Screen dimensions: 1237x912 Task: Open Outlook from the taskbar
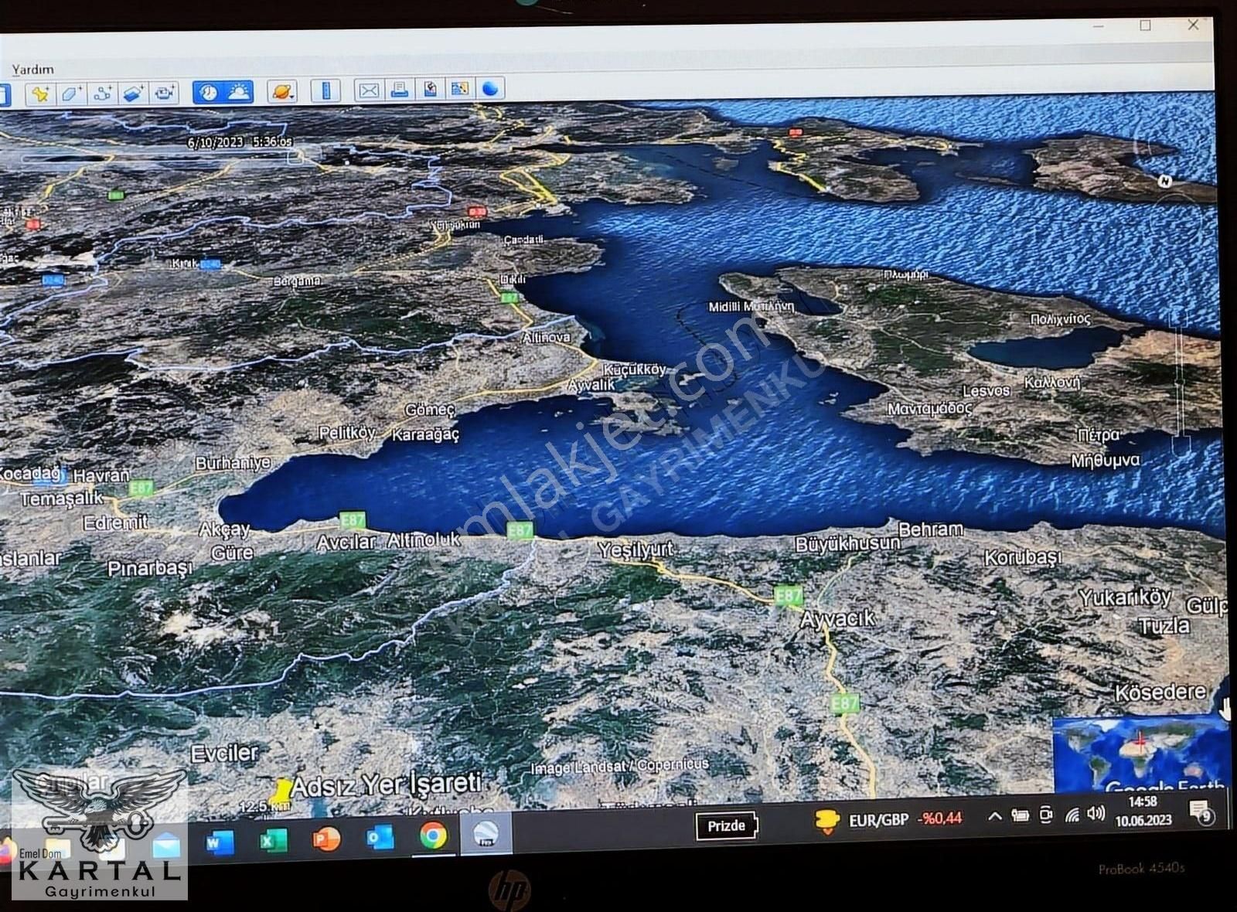click(x=380, y=837)
